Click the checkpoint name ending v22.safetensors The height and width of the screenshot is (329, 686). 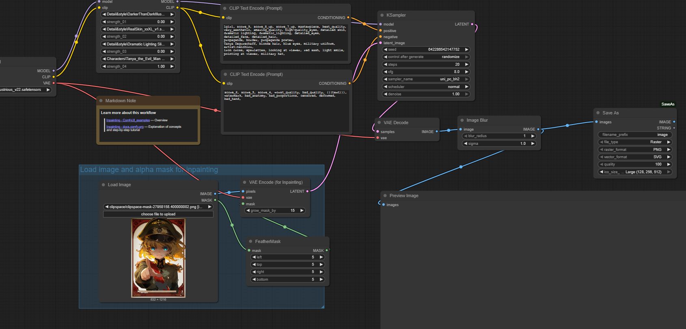(x=20, y=90)
